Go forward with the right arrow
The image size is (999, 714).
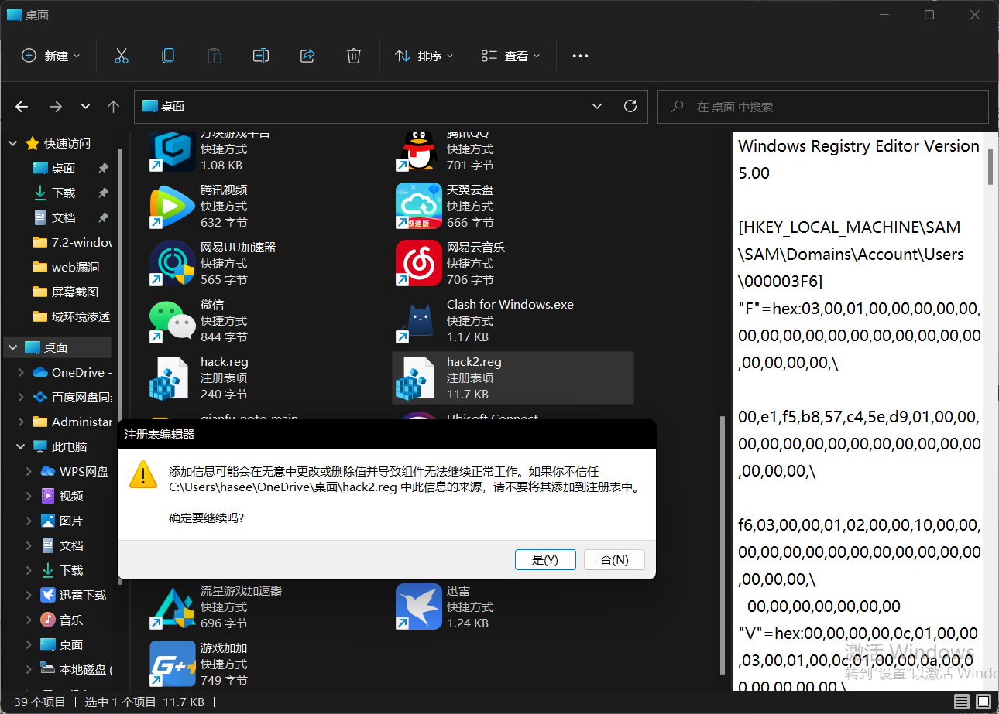pyautogui.click(x=55, y=107)
